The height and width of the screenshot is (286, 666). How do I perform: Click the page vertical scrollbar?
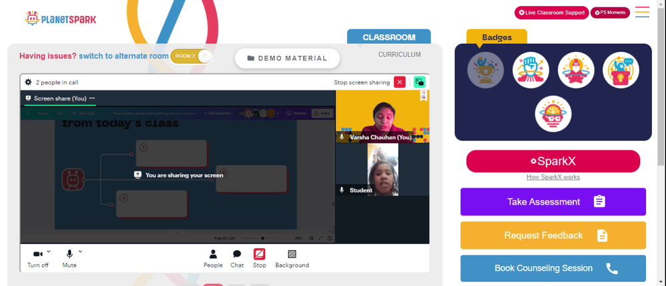(661, 85)
